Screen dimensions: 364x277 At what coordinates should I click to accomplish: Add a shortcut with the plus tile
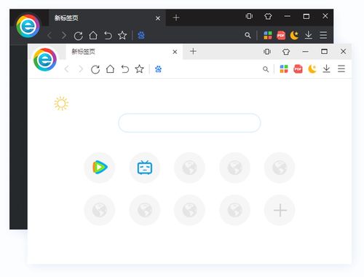tap(280, 210)
